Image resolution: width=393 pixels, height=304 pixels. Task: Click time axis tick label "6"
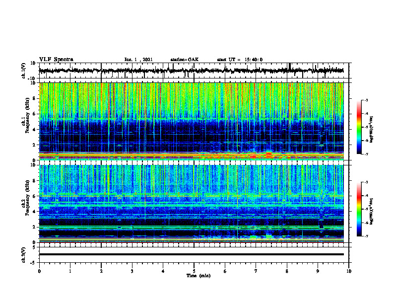[x=225, y=271]
